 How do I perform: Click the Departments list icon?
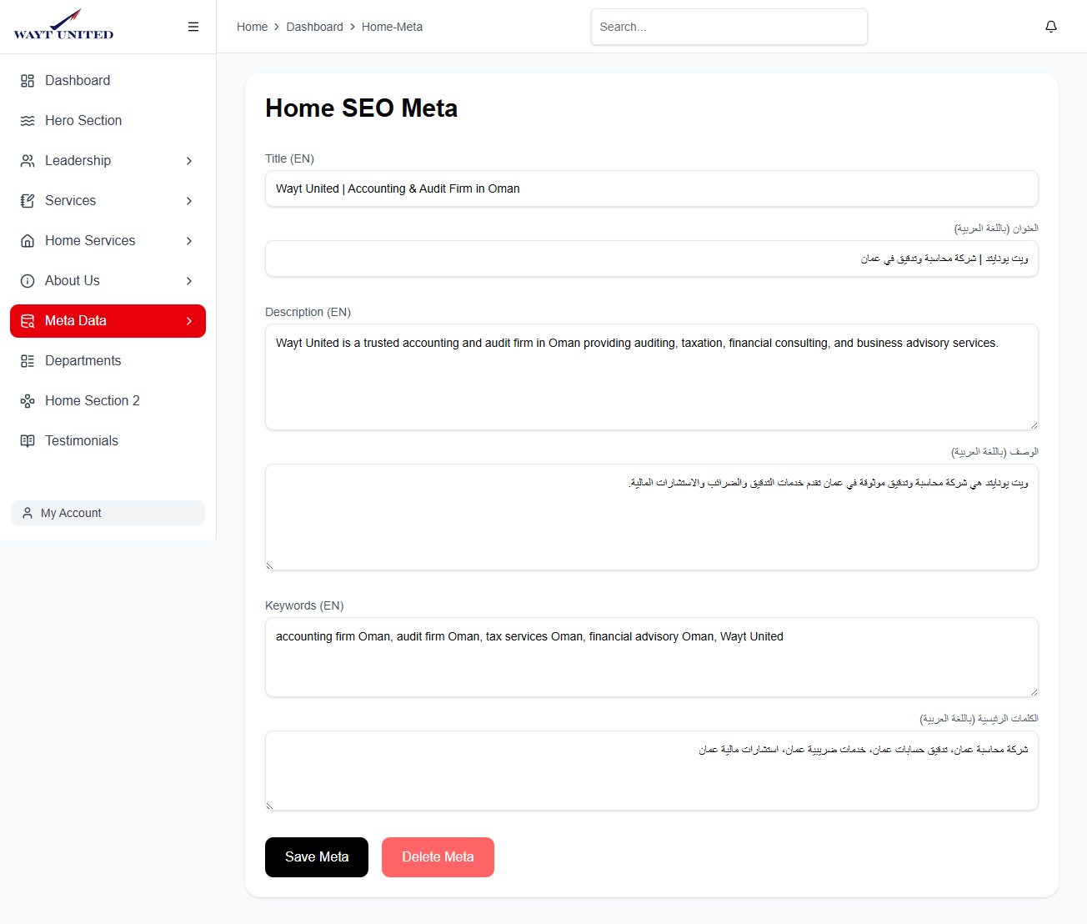point(28,361)
